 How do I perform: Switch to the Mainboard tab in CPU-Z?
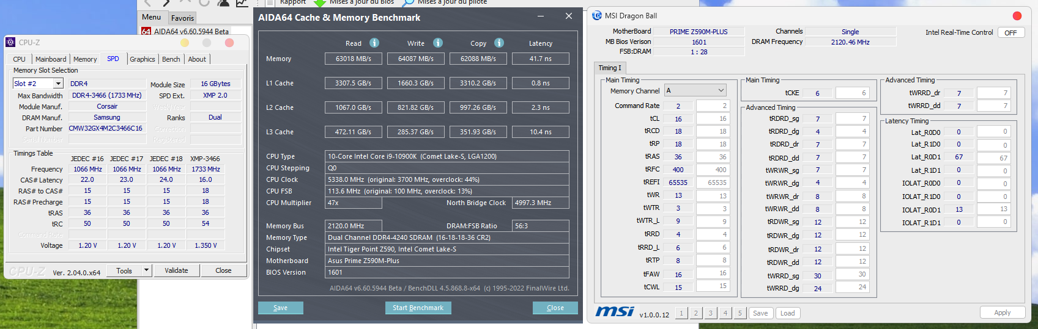(x=51, y=59)
